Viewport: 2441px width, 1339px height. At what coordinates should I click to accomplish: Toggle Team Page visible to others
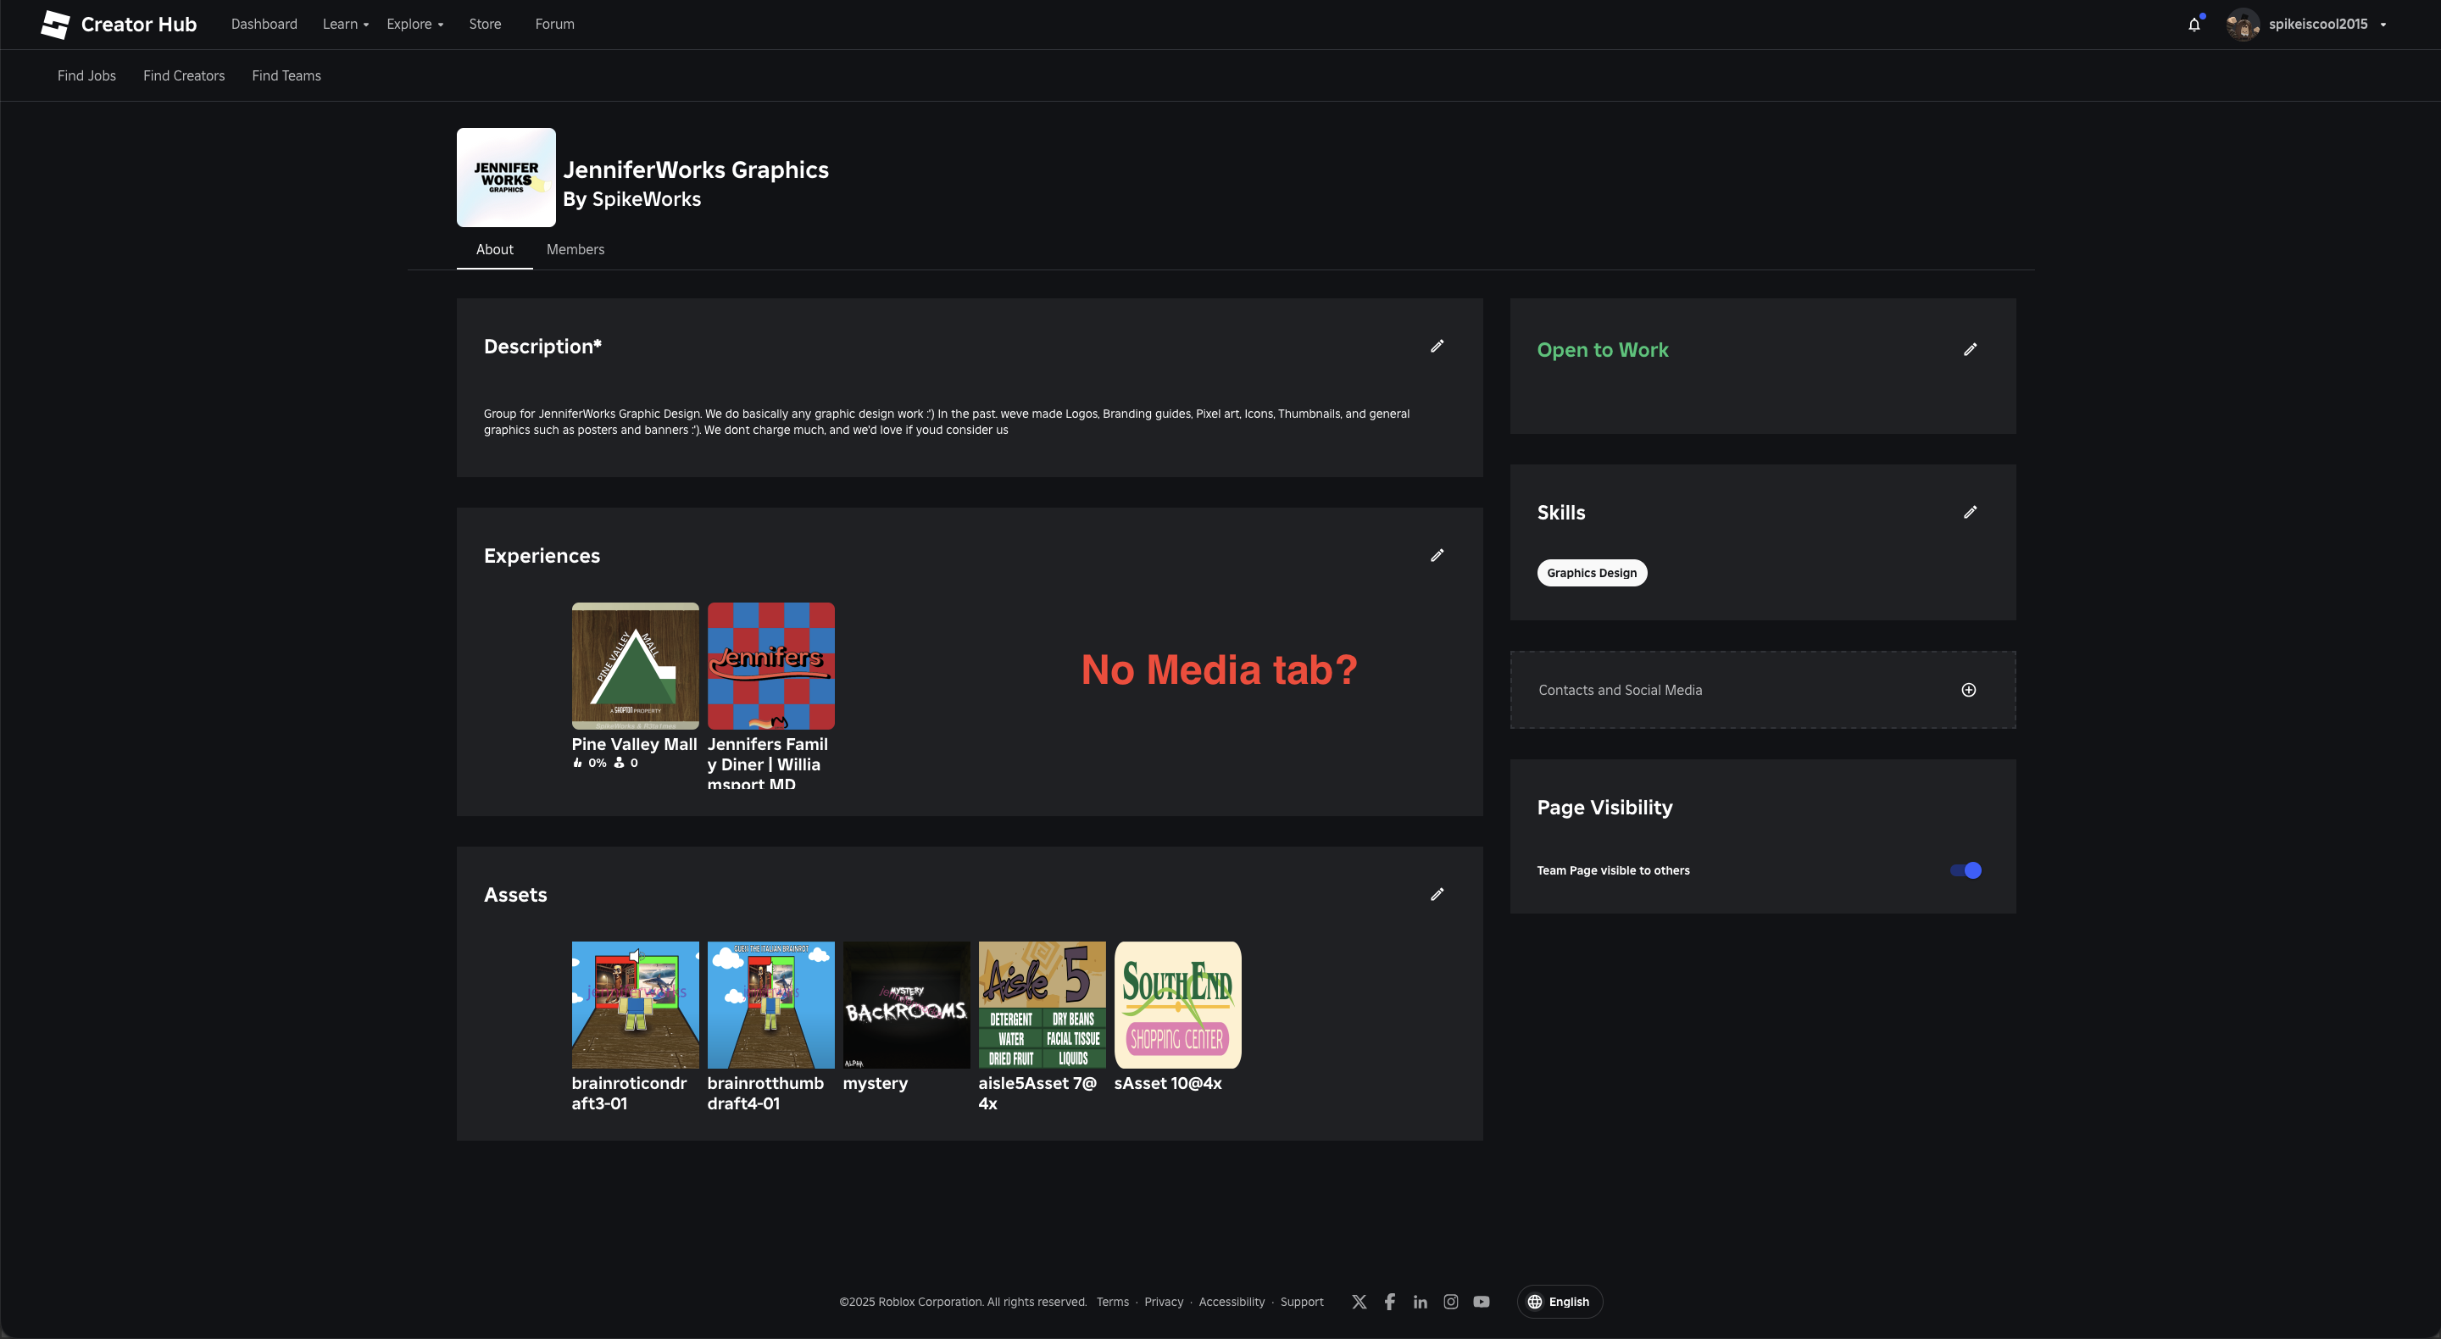[x=1966, y=871]
